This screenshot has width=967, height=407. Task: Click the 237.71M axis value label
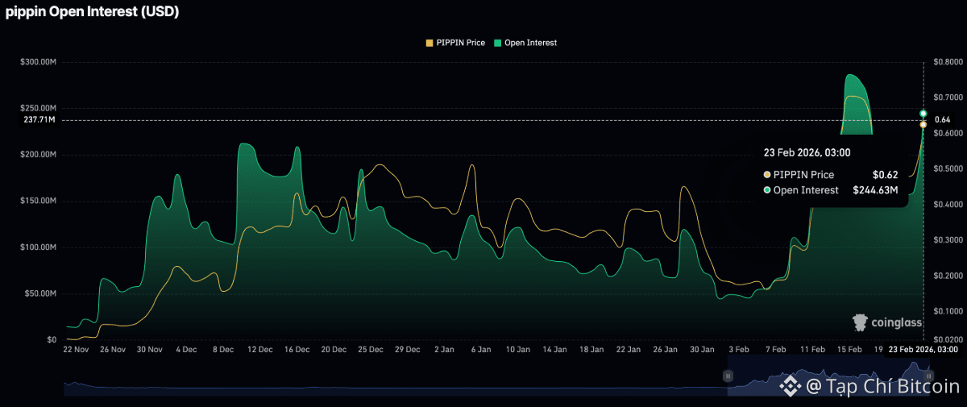(x=40, y=120)
